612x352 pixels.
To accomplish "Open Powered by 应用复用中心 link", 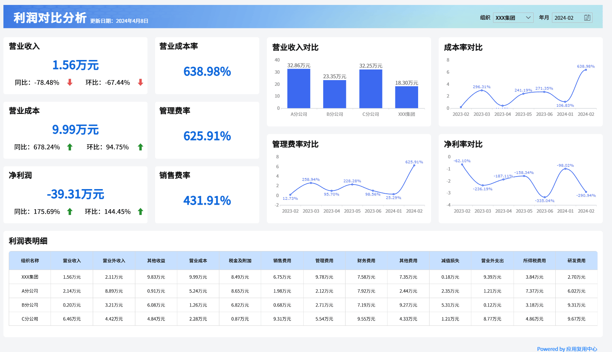I will (567, 349).
